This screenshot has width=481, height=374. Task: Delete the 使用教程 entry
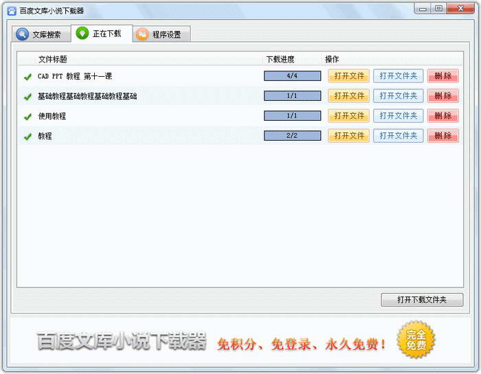click(x=443, y=115)
